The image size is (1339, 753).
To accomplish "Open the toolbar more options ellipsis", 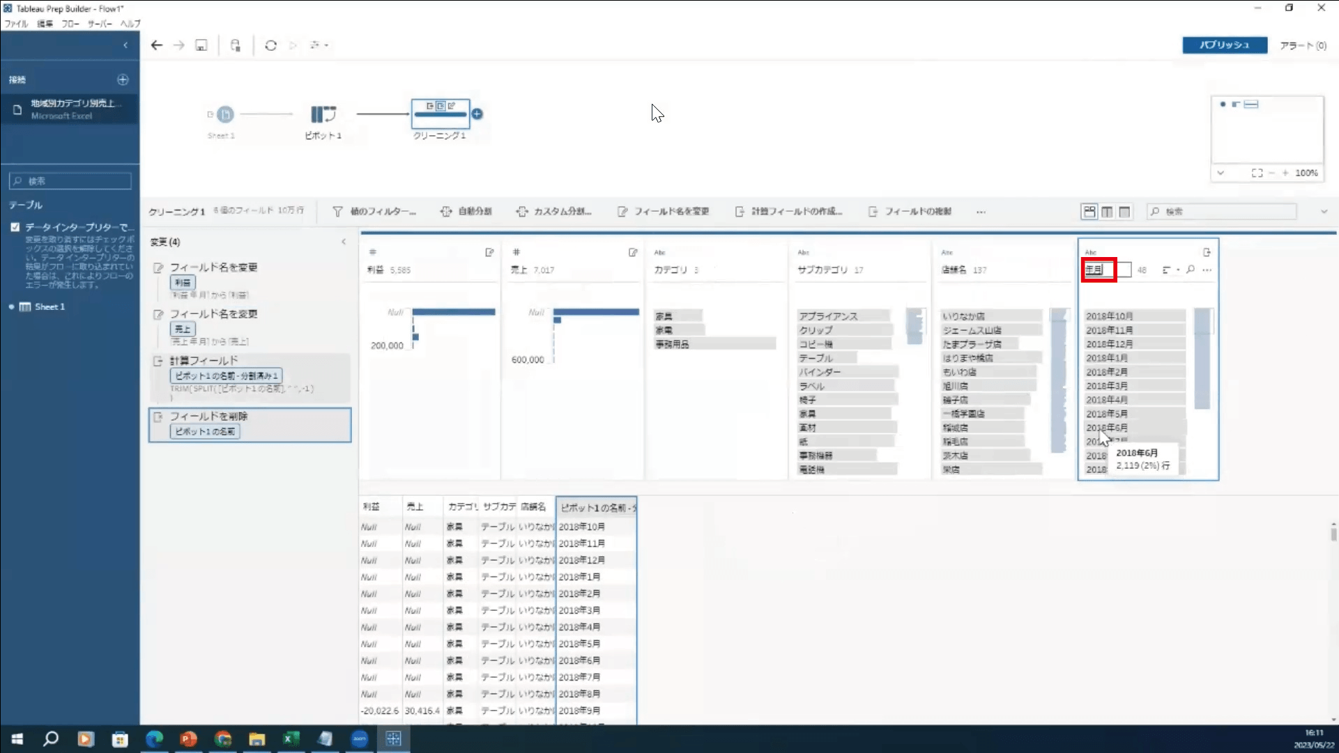I will (981, 212).
